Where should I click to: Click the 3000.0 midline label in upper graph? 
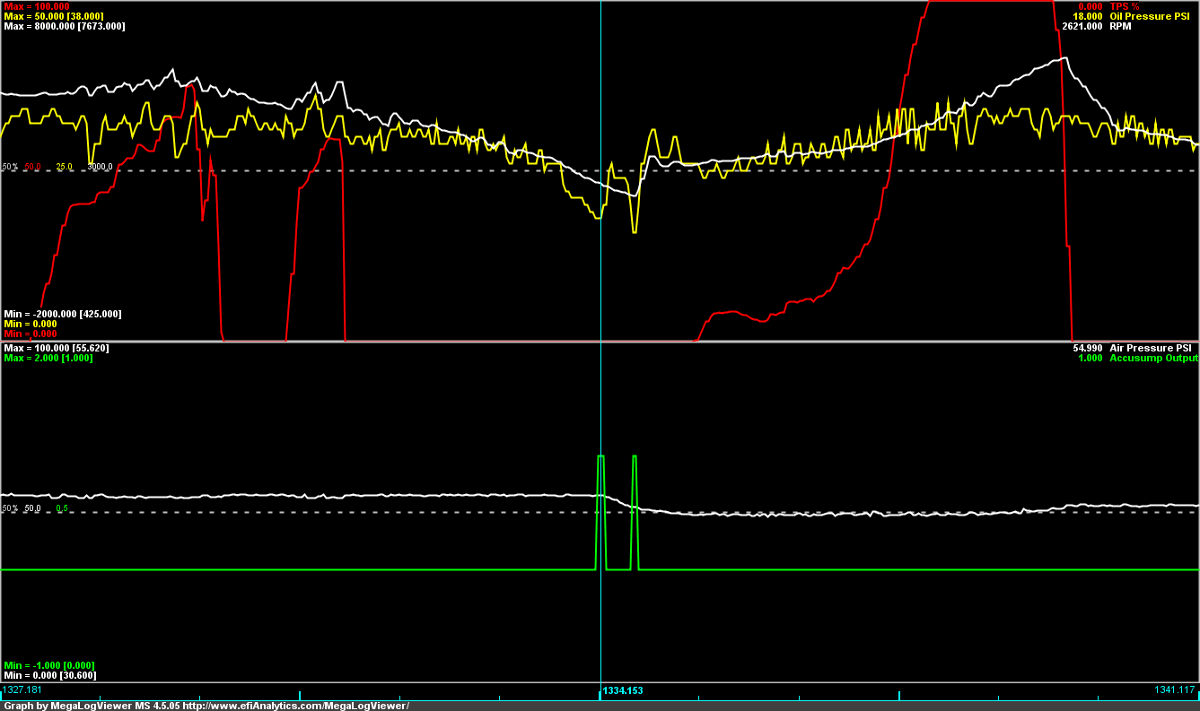point(100,167)
